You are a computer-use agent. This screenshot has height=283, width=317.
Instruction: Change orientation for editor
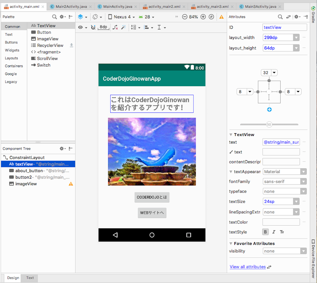click(x=97, y=17)
